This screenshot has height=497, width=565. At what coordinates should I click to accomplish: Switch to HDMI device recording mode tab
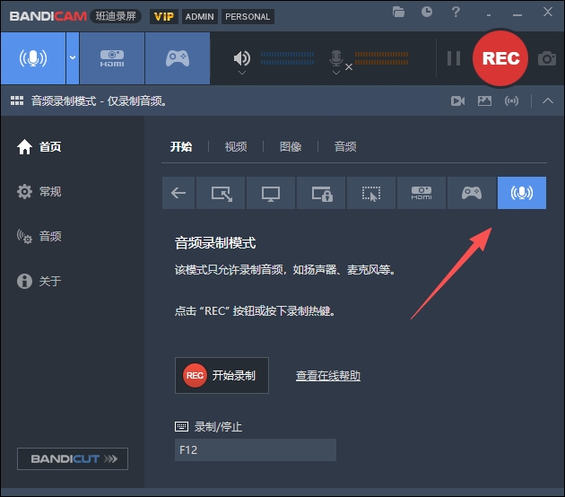point(112,58)
